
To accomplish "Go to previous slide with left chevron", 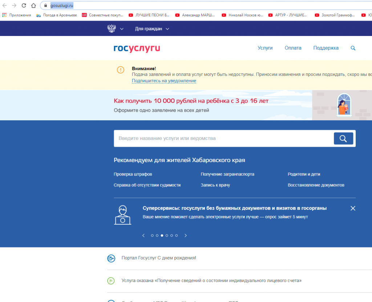I will click(x=143, y=235).
